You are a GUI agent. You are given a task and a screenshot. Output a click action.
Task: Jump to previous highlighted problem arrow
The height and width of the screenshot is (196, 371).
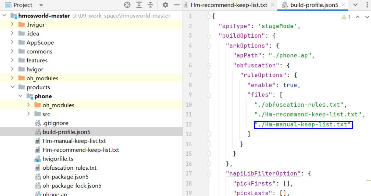(358, 17)
